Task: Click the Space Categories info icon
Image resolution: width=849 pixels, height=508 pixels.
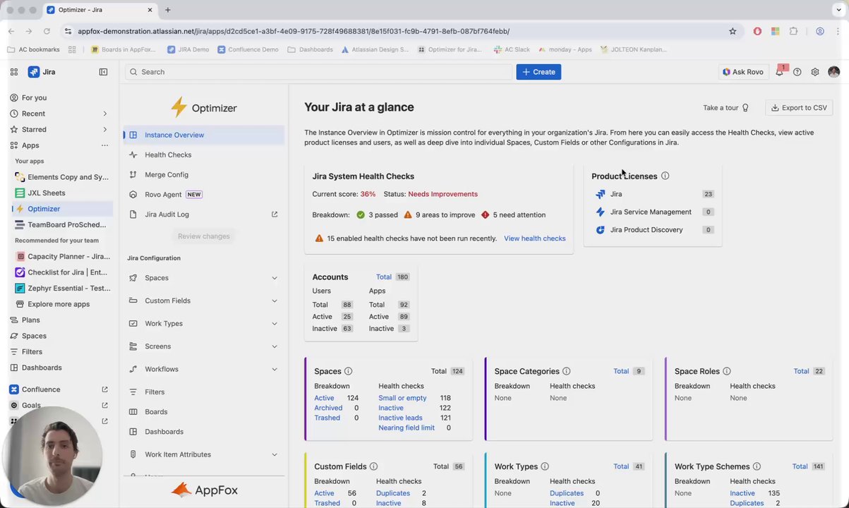Action: (x=567, y=371)
